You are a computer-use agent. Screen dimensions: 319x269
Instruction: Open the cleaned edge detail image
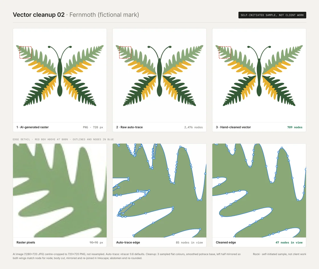point(259,191)
